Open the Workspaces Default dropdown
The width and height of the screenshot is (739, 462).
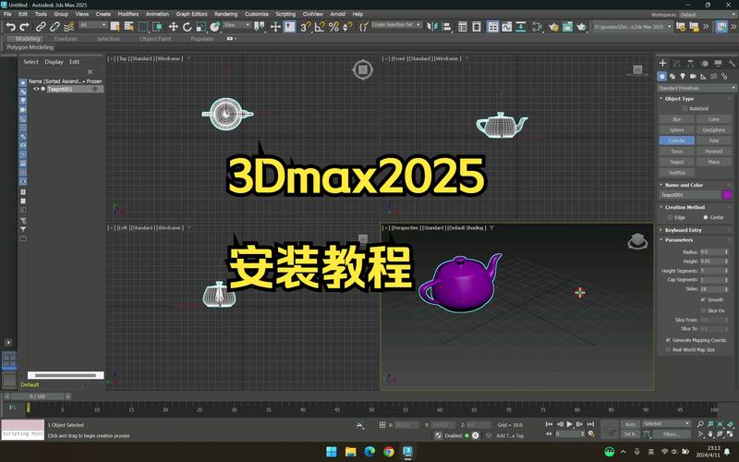coord(706,15)
